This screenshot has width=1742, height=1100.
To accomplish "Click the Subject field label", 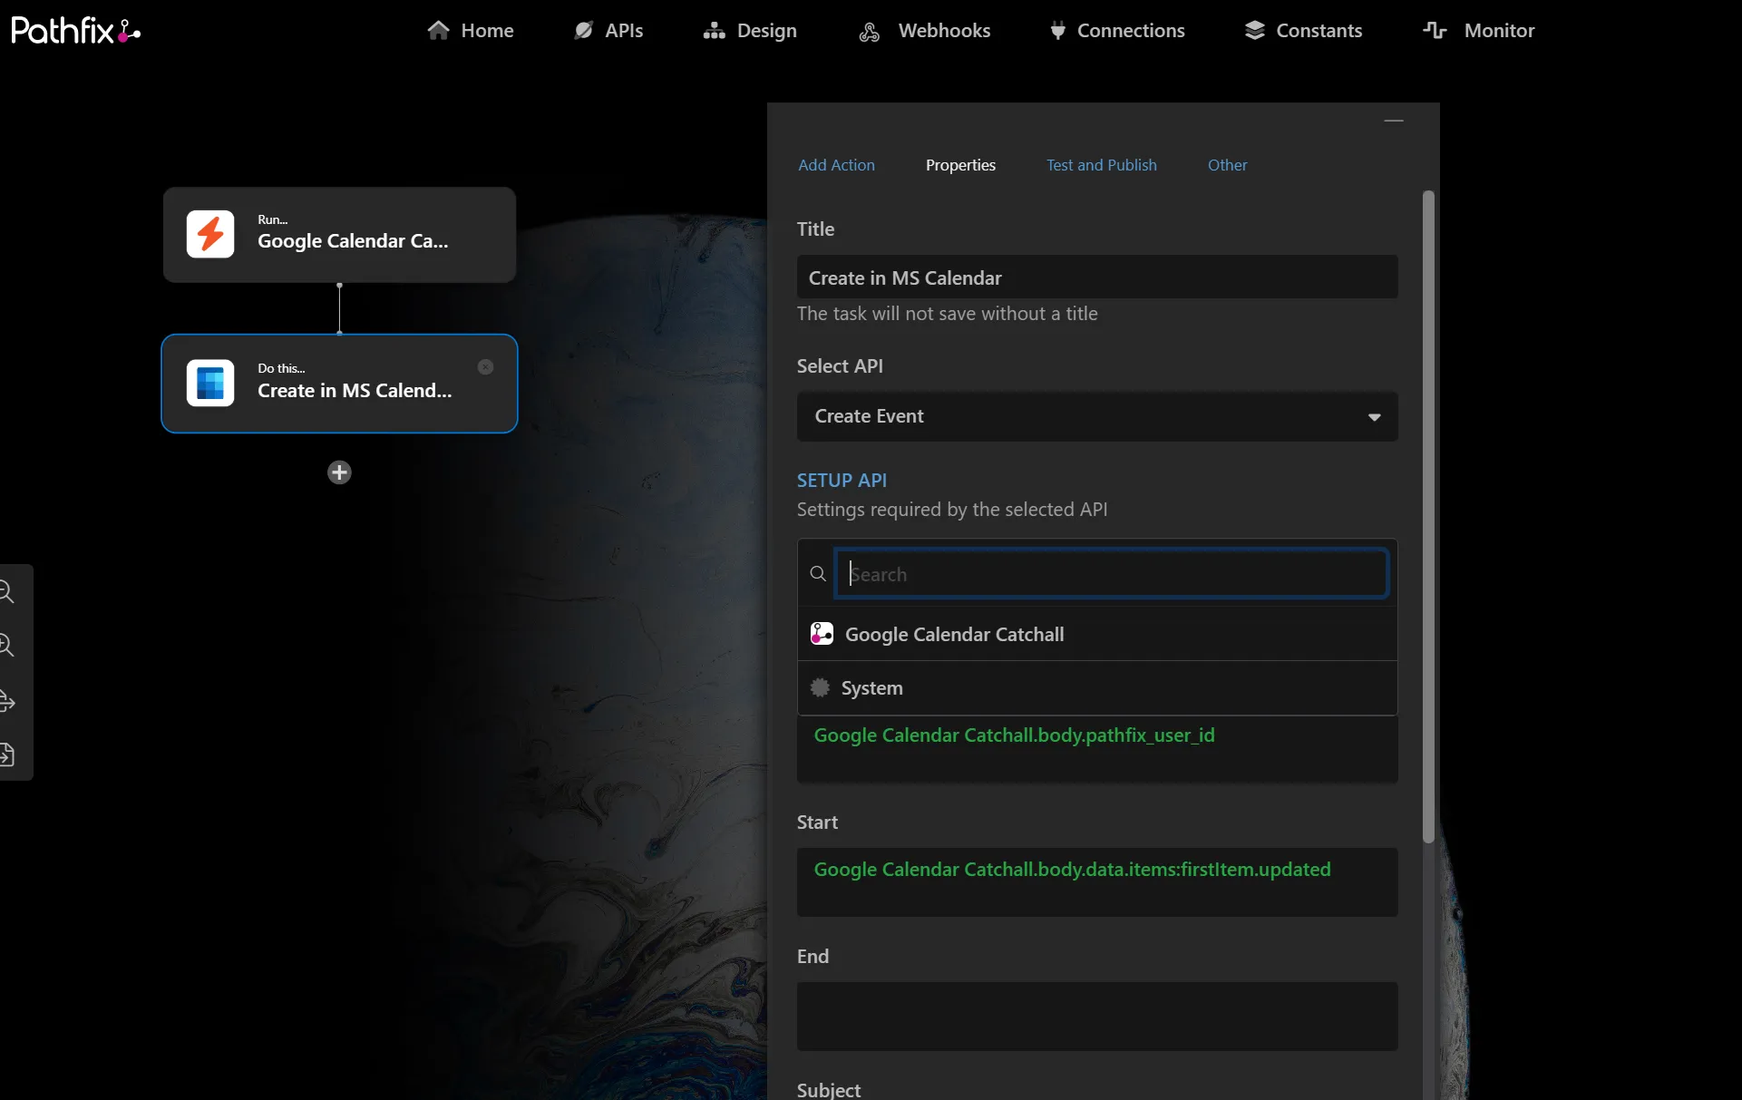I will click(x=829, y=1090).
